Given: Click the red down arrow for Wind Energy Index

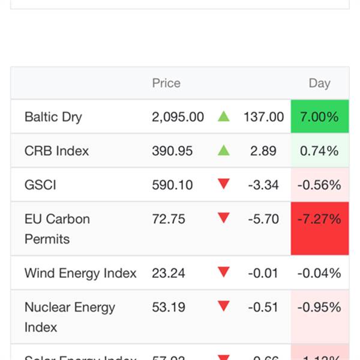Looking at the screenshot, I should 224,273.
